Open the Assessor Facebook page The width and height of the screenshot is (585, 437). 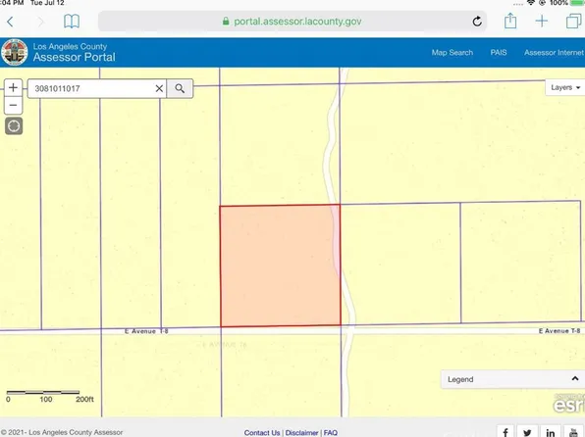coord(505,431)
